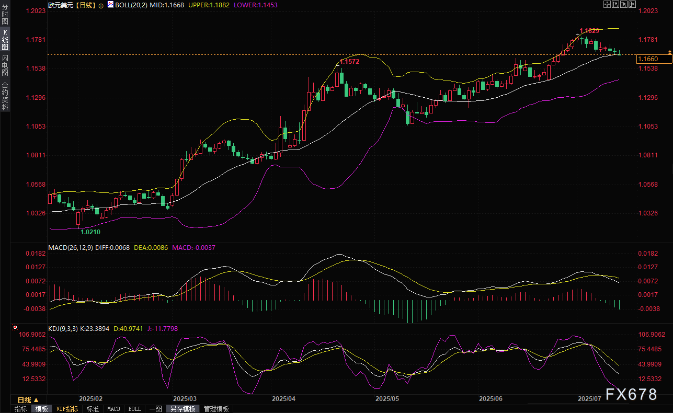Expand the 日线 period selector
The height and width of the screenshot is (413, 673).
(28, 400)
